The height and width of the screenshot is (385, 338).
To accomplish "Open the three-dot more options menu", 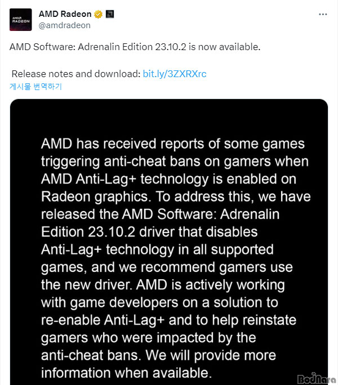I will (323, 14).
